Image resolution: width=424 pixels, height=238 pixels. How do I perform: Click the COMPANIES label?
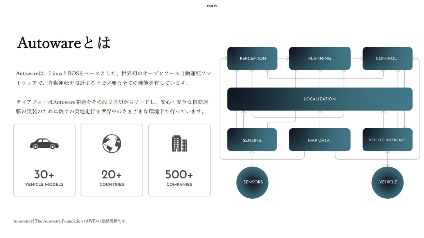coord(179,184)
